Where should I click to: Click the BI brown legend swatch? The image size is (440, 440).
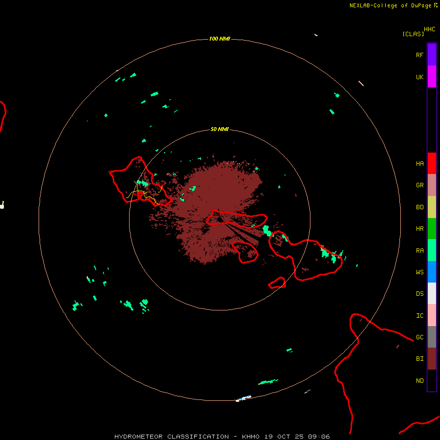432,359
